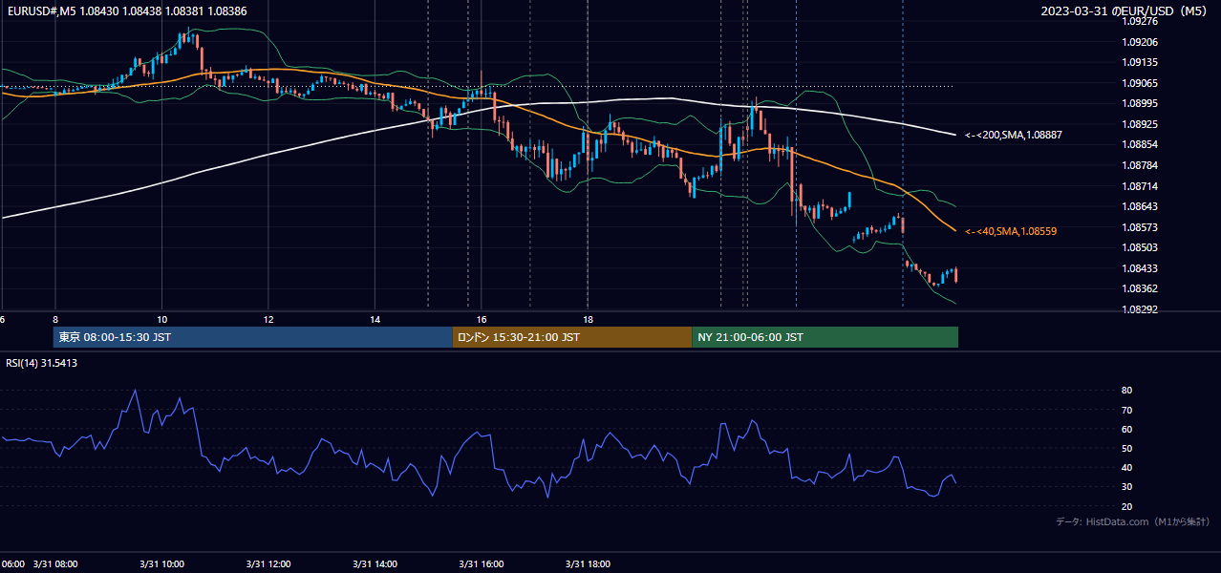Screen dimensions: 1221x573
Task: Click price axis value 1.08643
Action: coord(1140,206)
